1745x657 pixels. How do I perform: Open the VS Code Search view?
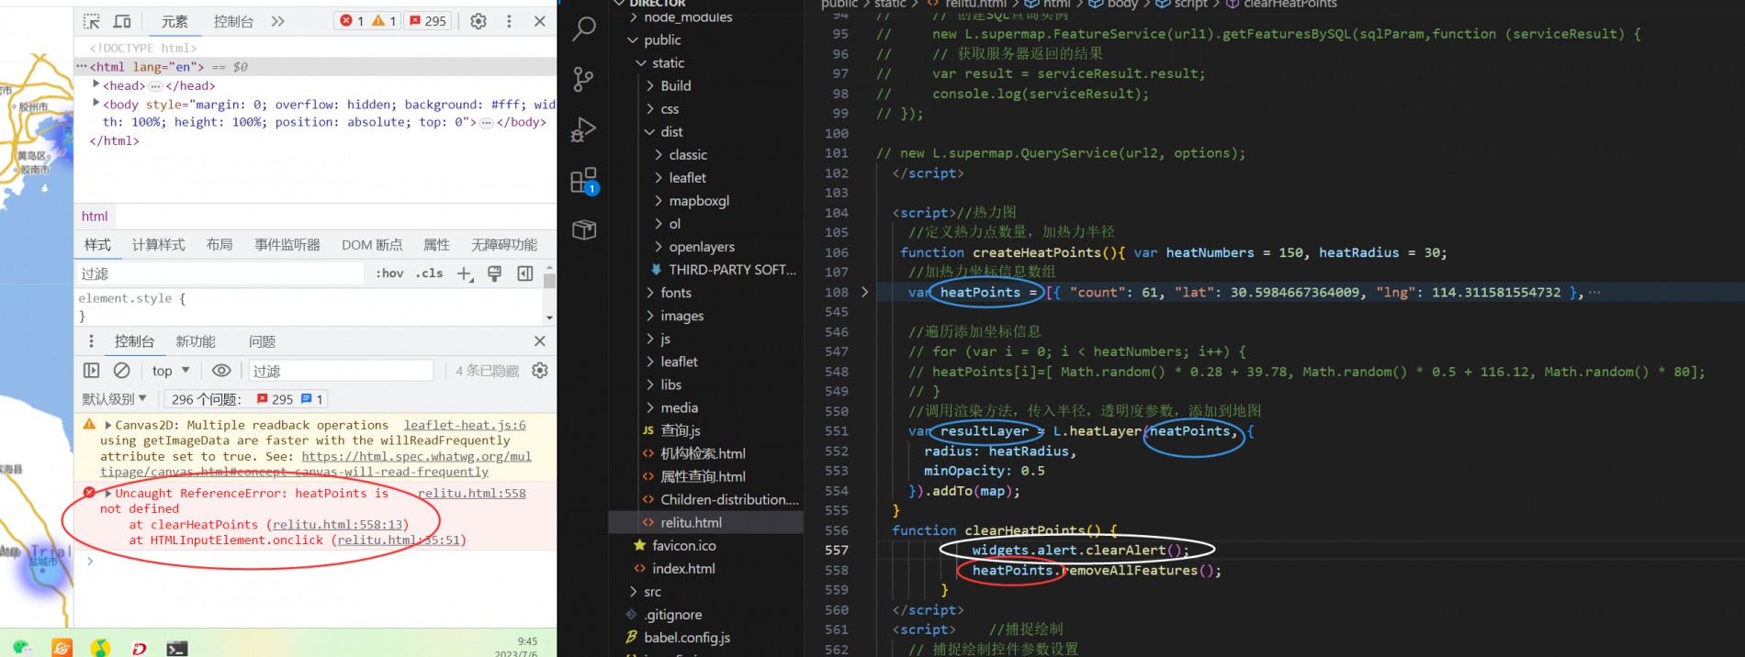pyautogui.click(x=583, y=29)
